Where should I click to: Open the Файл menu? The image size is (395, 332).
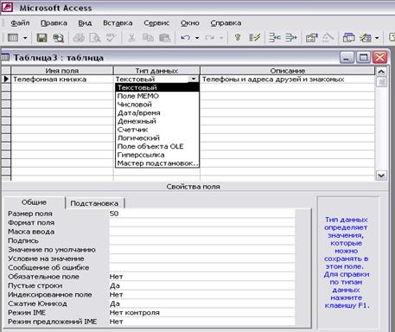click(x=20, y=23)
